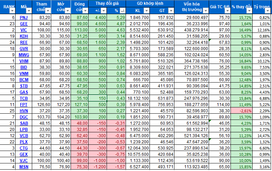The width and height of the screenshot is (272, 171).
Task: Select the 104,20 opening price cell
Action: [61, 117]
